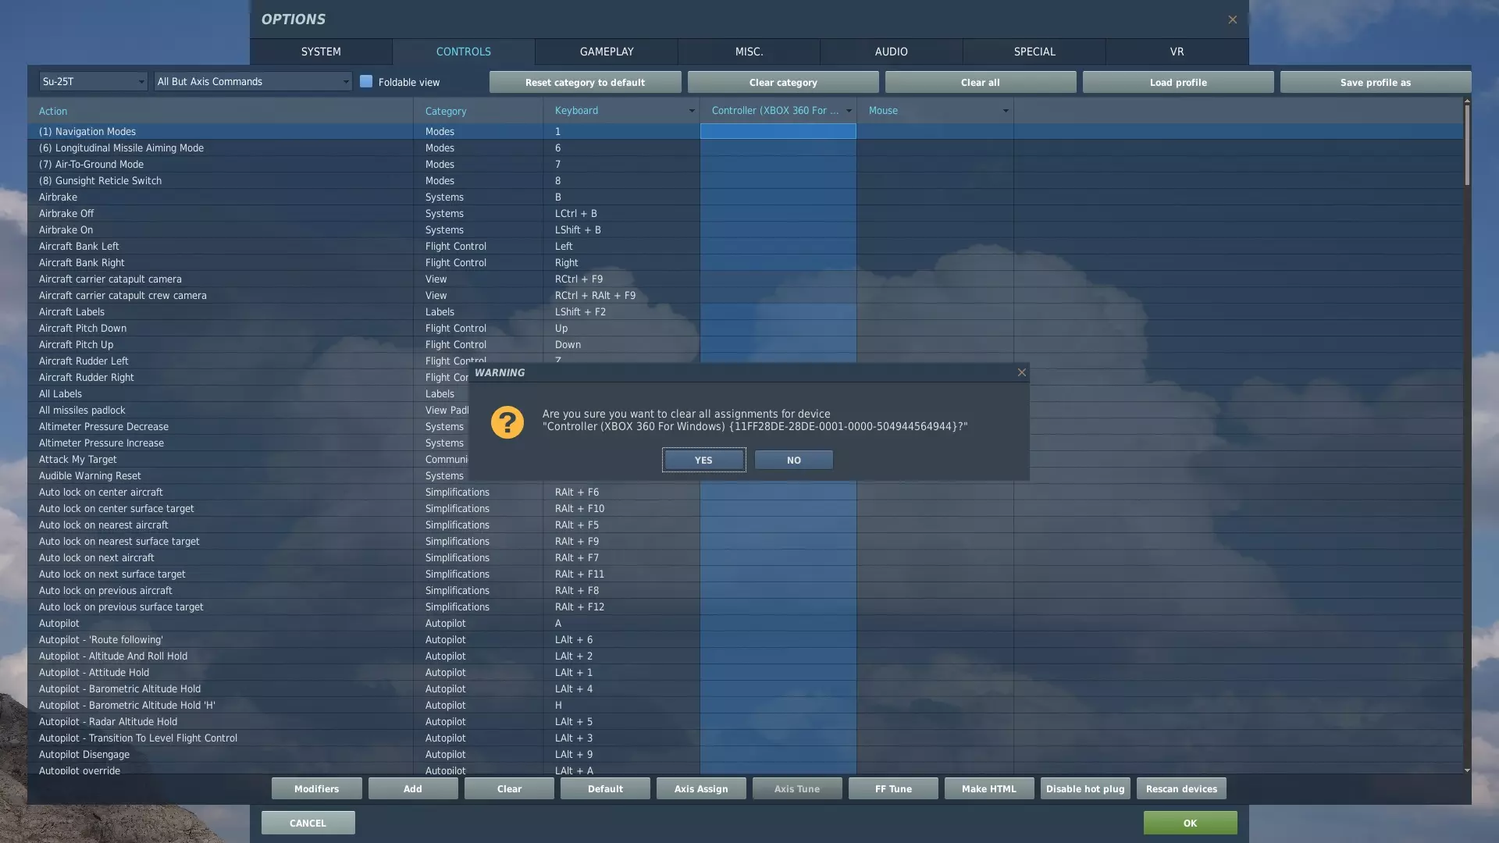Click the Rescan devices button

tap(1180, 789)
